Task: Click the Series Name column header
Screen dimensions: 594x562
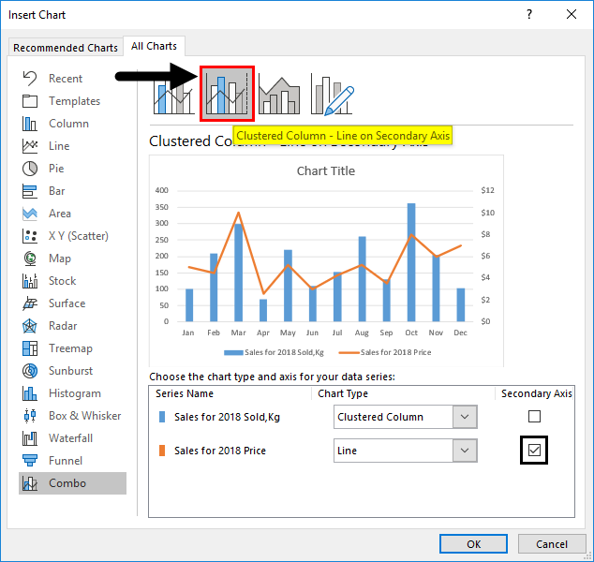Action: [x=185, y=393]
